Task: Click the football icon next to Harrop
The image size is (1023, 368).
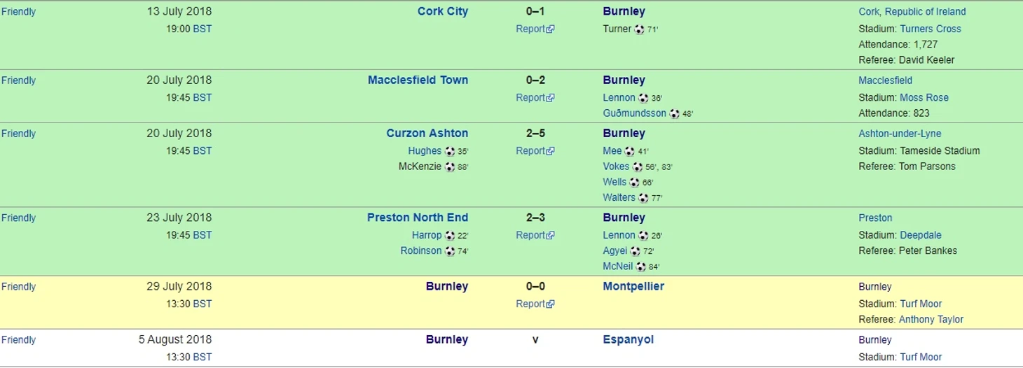Action: 450,236
